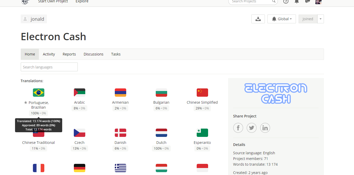The height and width of the screenshot is (175, 354).
Task: Click the Greek flag icon
Action: (121, 168)
